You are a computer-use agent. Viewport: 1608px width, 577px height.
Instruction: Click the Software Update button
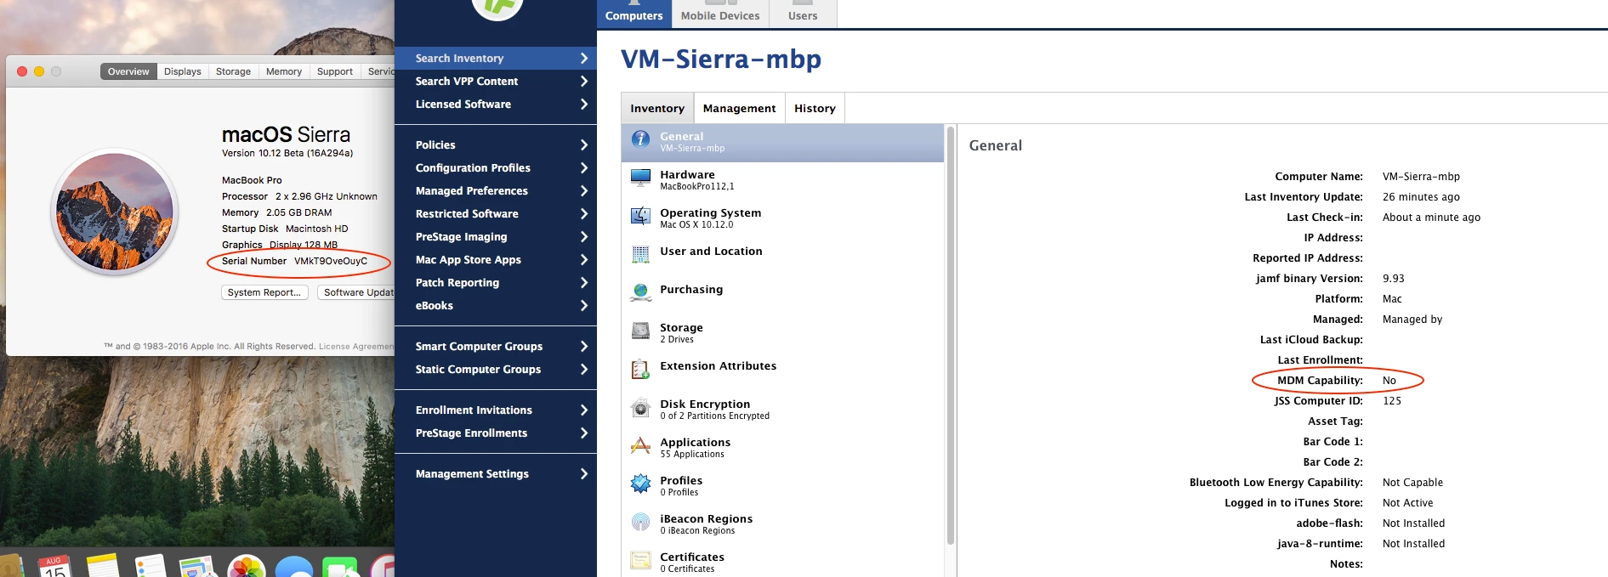pos(356,292)
